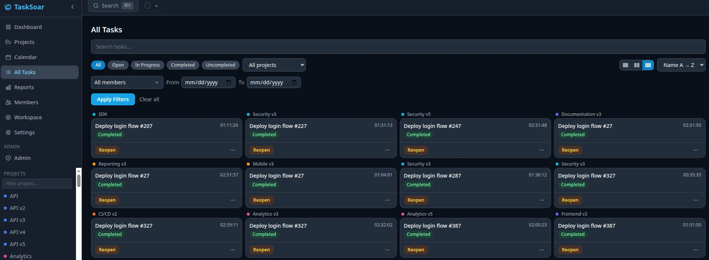
Task: Open Members in the sidebar
Action: click(x=39, y=102)
